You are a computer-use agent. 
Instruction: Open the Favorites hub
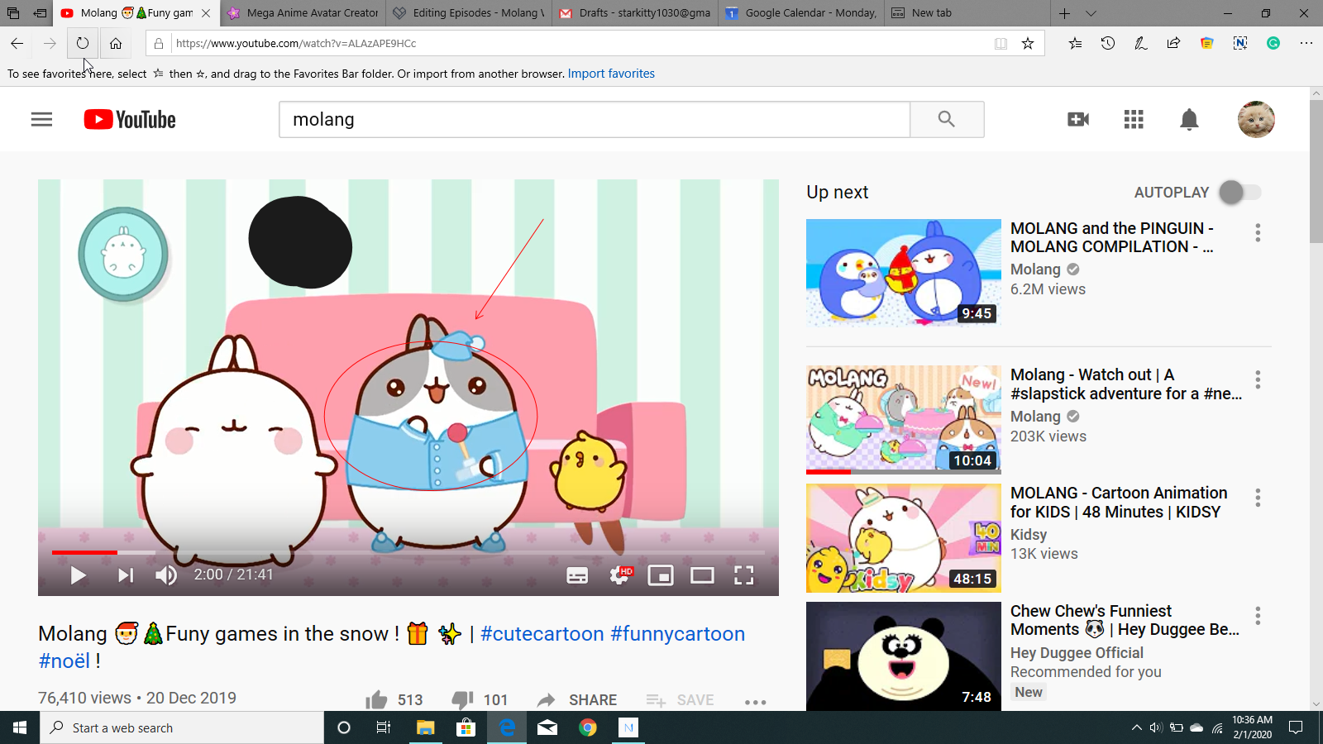coord(1075,44)
